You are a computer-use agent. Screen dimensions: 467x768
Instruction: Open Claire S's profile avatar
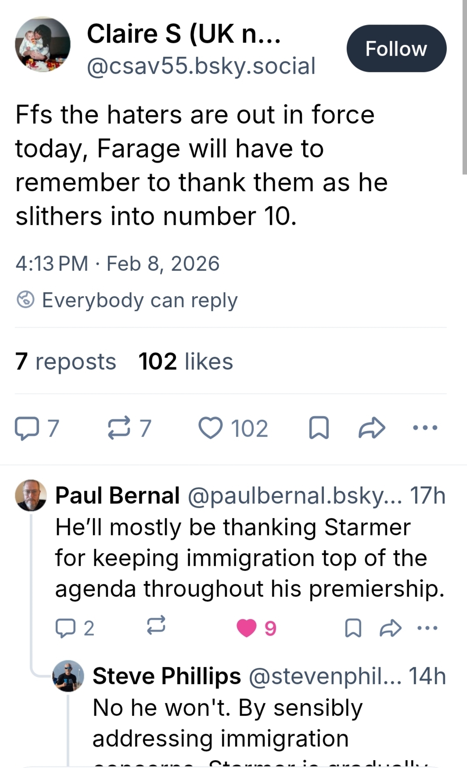pyautogui.click(x=43, y=45)
